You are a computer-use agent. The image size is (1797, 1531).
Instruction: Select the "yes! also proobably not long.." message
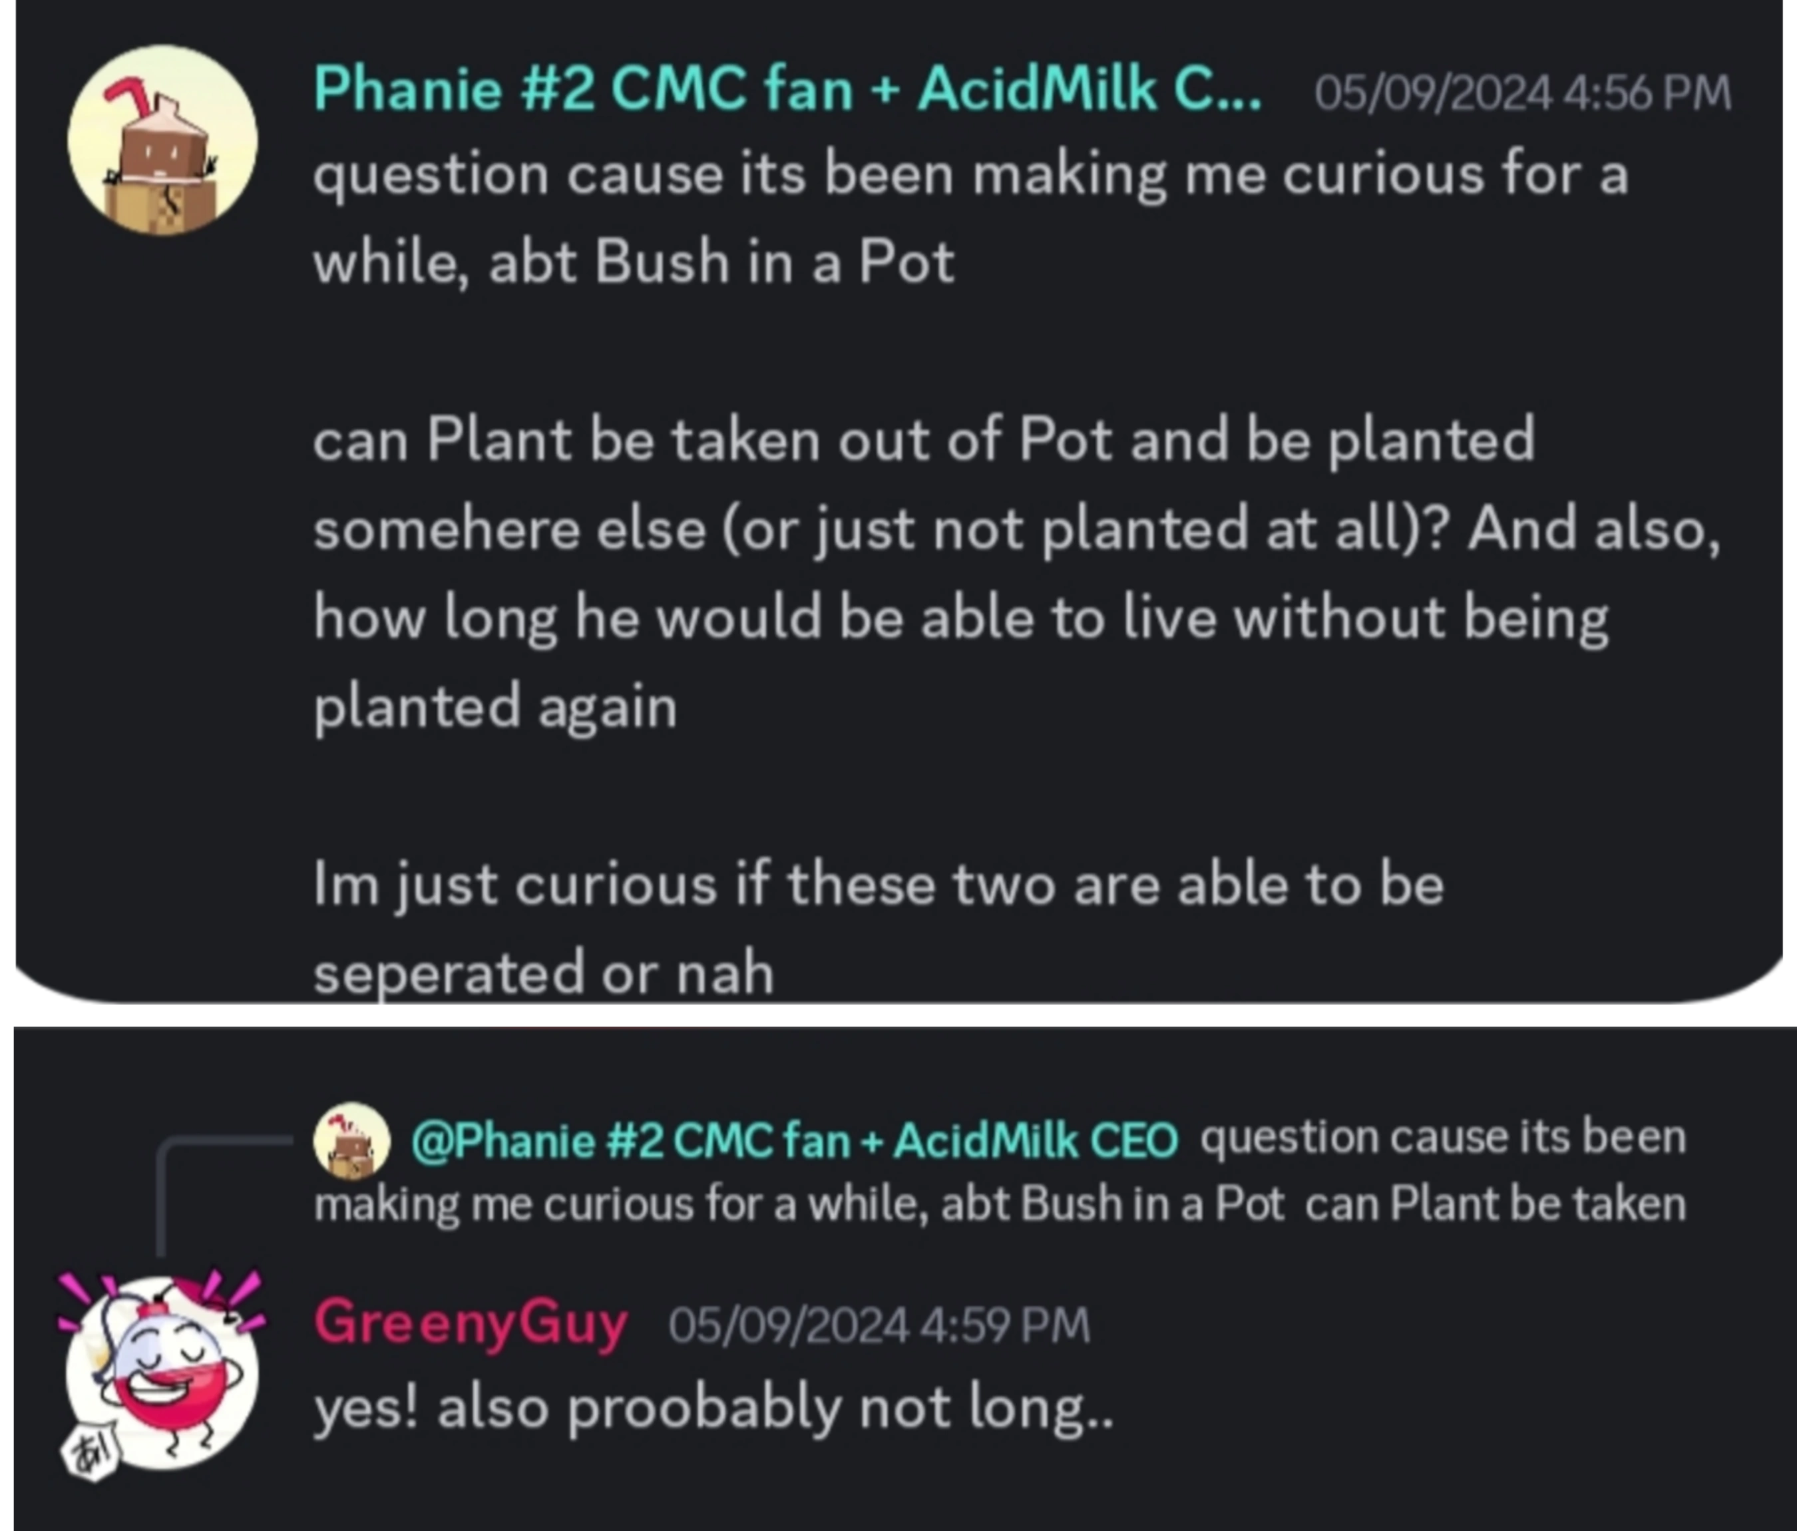coord(713,1407)
